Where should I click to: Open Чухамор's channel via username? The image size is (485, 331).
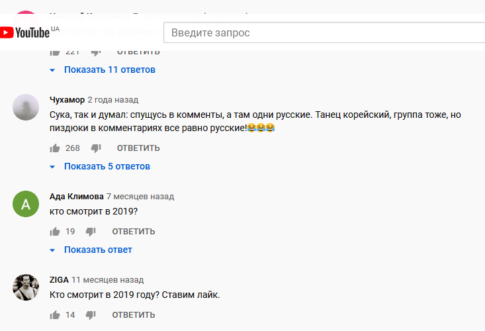[67, 100]
